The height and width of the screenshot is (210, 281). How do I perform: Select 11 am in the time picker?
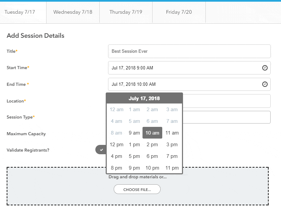[172, 133]
